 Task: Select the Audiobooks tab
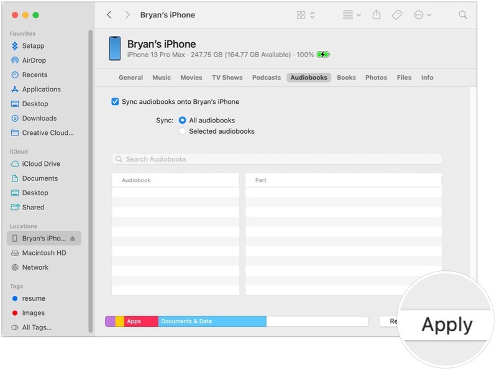309,78
